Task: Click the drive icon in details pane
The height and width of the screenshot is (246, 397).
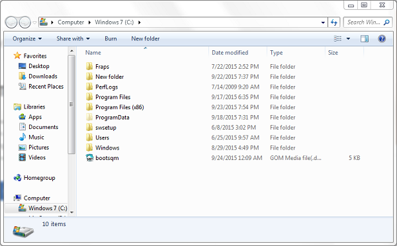Action: (x=23, y=231)
